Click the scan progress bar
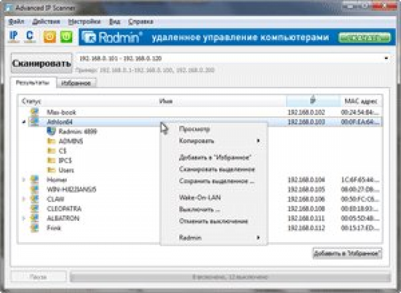The height and width of the screenshot is (293, 401). (230, 277)
